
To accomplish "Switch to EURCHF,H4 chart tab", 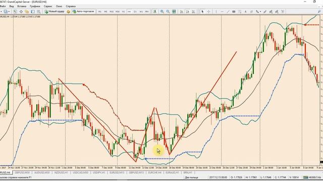I will point(155,172).
